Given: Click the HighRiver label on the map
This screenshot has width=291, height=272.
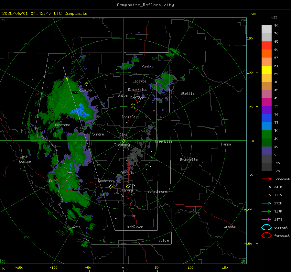Looking at the screenshot, I should point(134,227).
